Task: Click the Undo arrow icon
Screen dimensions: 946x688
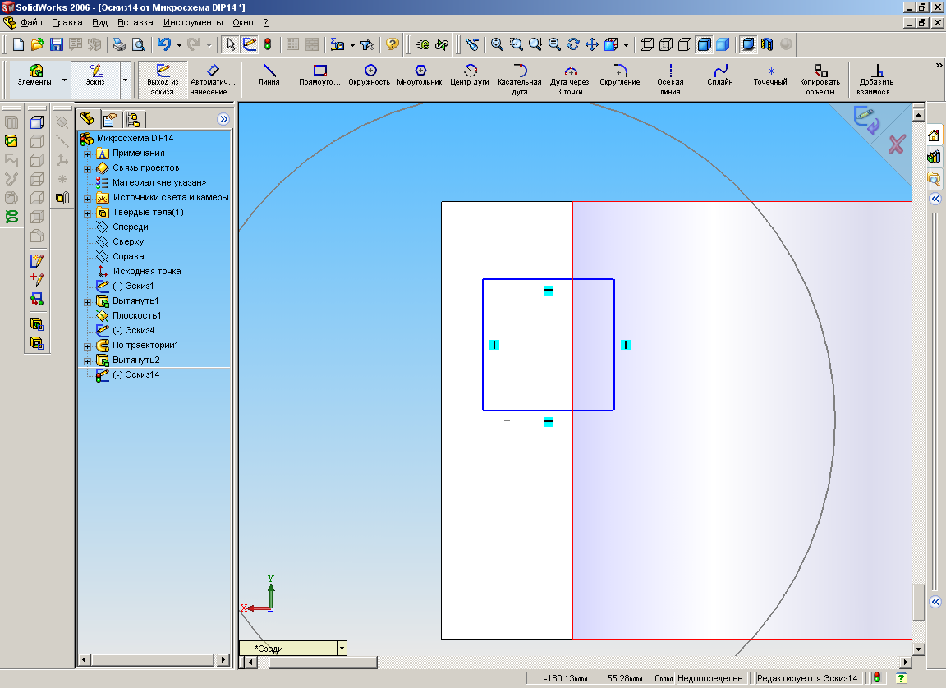Action: (x=164, y=44)
